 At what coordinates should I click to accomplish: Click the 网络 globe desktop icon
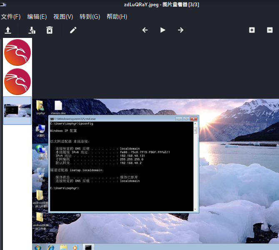coord(40,152)
